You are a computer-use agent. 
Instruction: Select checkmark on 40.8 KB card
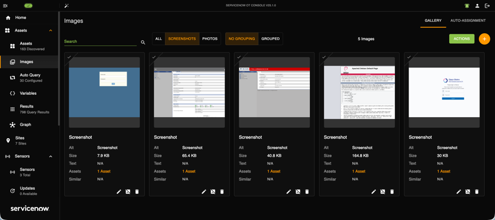239,57
